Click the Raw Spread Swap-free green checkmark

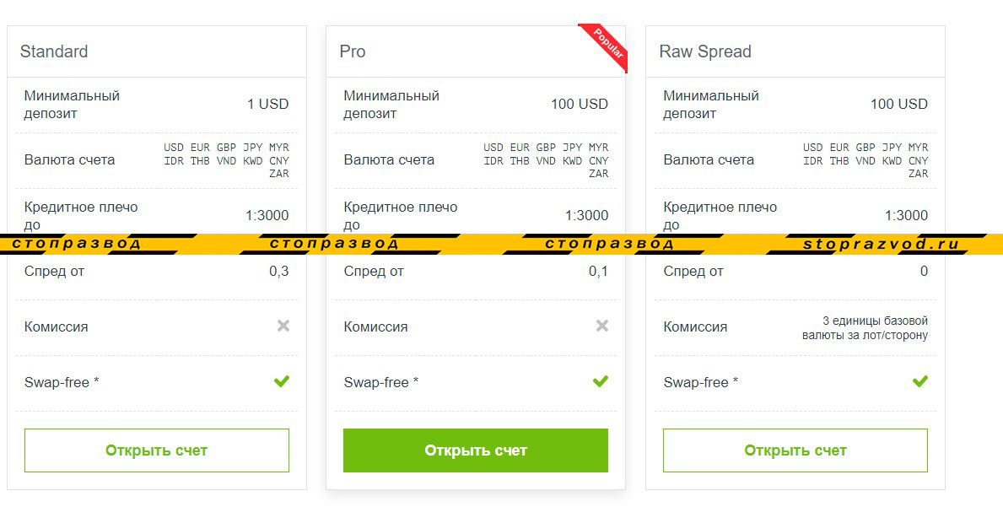click(x=920, y=382)
